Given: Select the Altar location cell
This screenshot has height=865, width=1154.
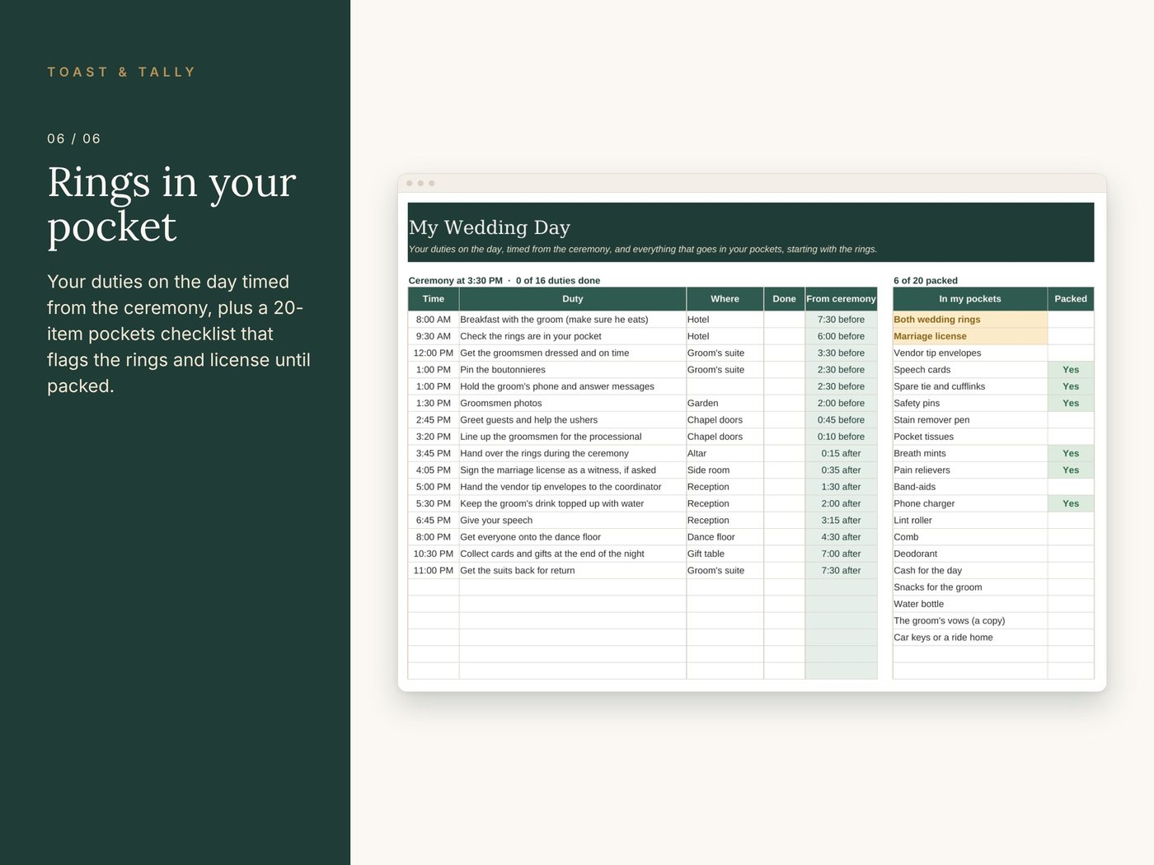Looking at the screenshot, I should (x=725, y=453).
